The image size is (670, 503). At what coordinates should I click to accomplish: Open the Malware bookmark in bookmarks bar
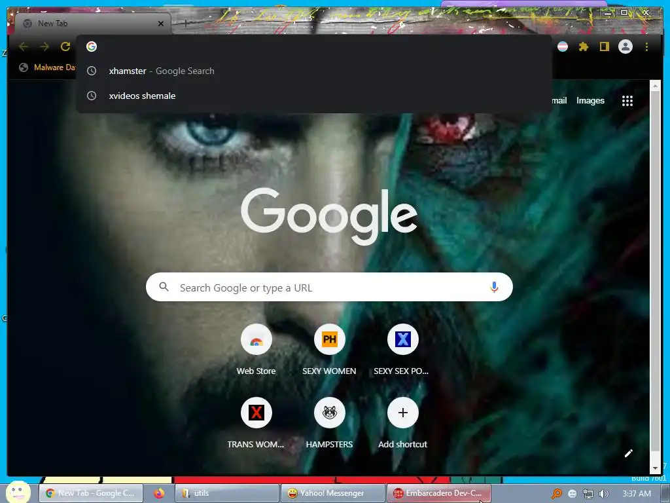pos(47,67)
